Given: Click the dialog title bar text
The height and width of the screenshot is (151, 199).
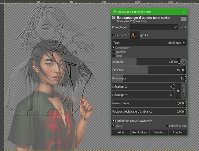Looking at the screenshot, I should pos(134,12).
